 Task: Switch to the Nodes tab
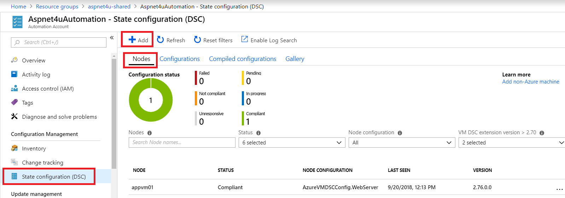click(x=141, y=59)
